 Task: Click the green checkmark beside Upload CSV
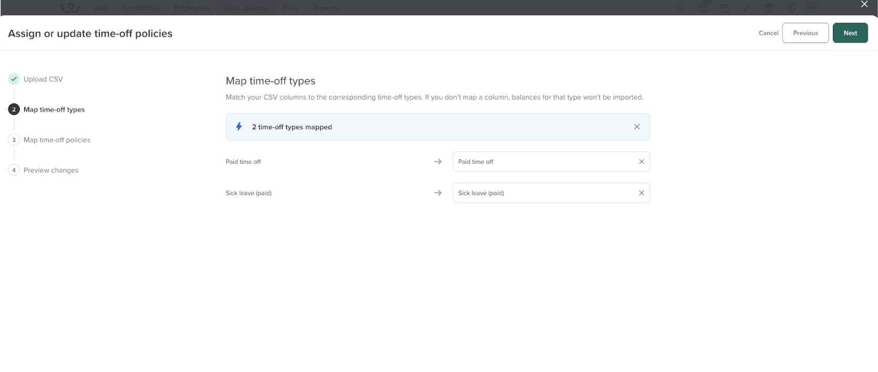click(x=14, y=79)
